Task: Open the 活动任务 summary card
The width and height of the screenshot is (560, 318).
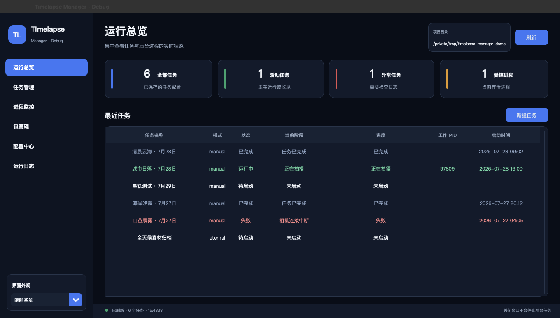Action: 271,79
